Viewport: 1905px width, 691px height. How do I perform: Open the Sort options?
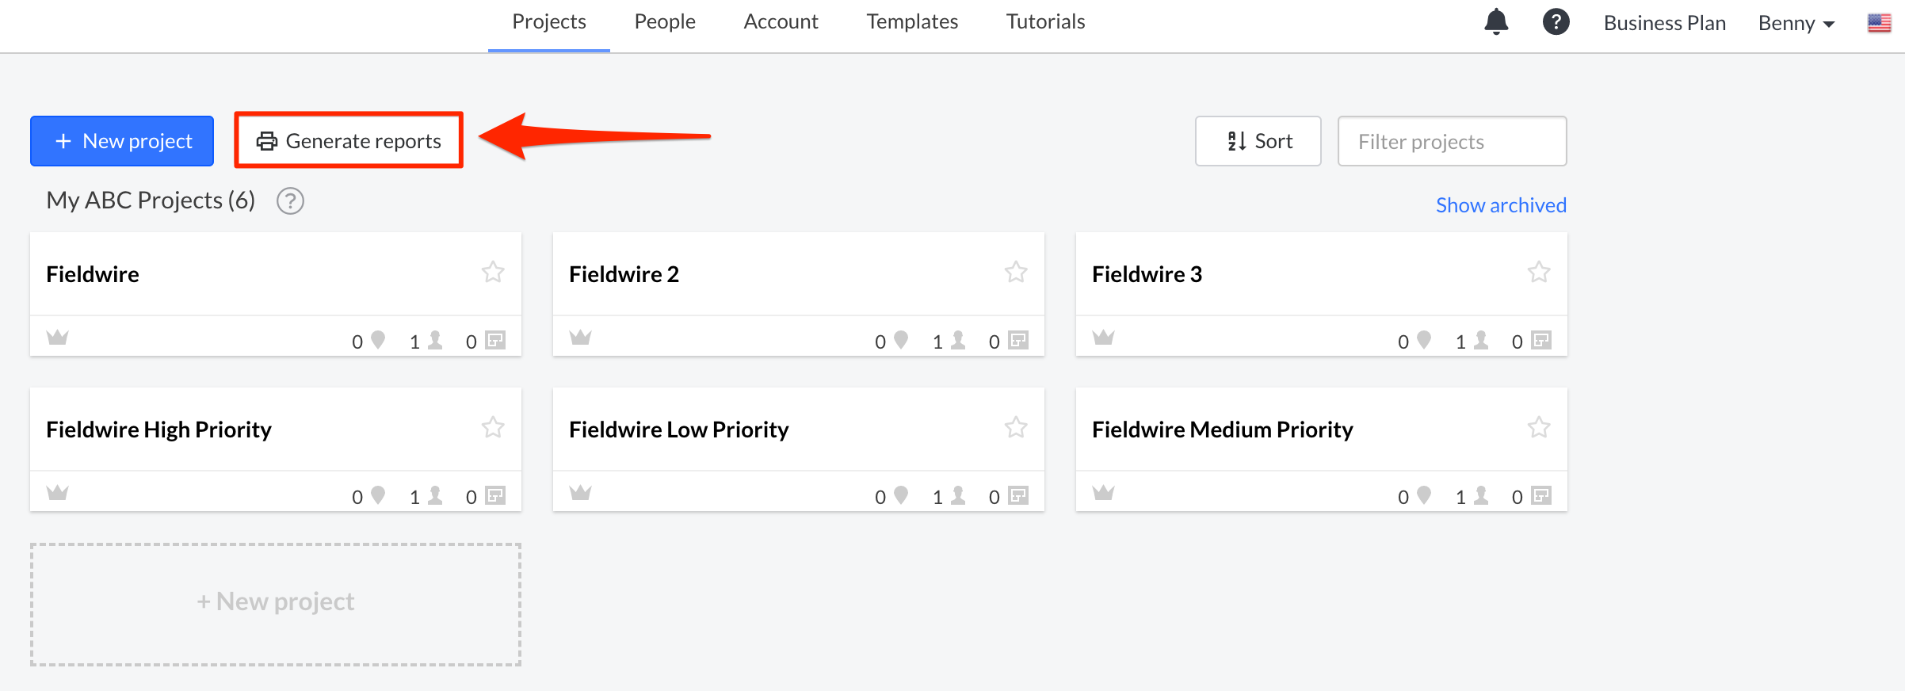1258,141
